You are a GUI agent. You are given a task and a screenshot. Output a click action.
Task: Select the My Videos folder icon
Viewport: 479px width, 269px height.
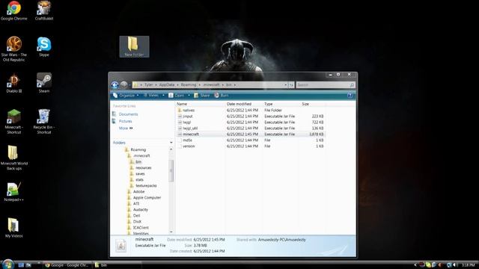(13, 227)
